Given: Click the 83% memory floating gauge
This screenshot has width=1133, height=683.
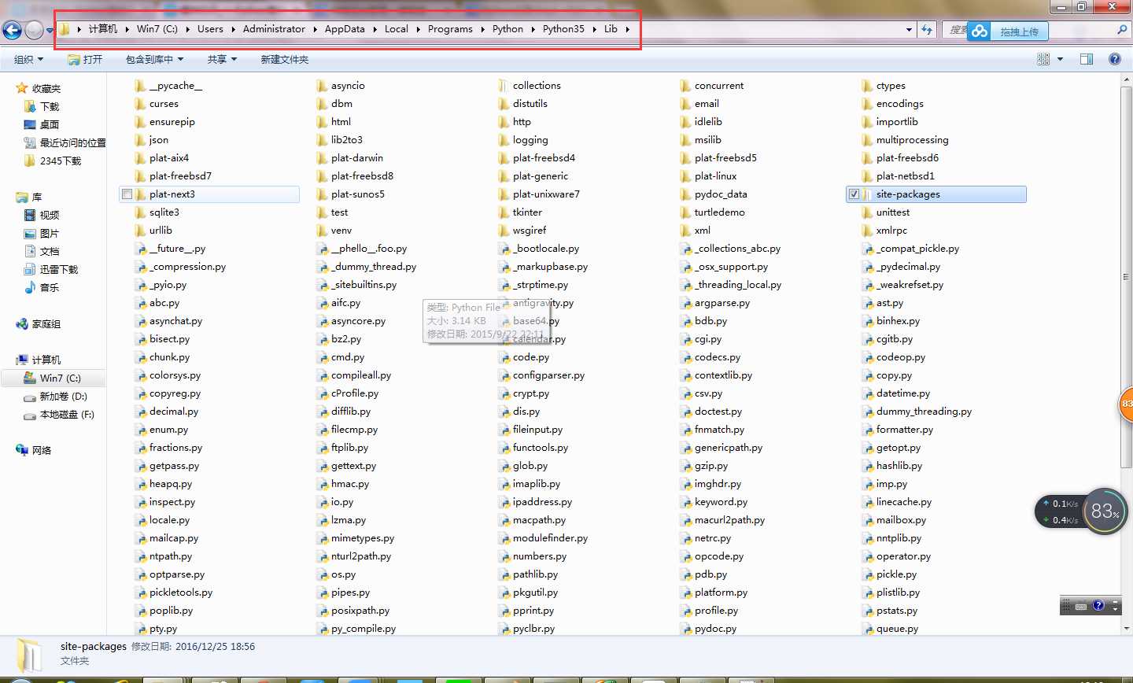Looking at the screenshot, I should [x=1104, y=511].
